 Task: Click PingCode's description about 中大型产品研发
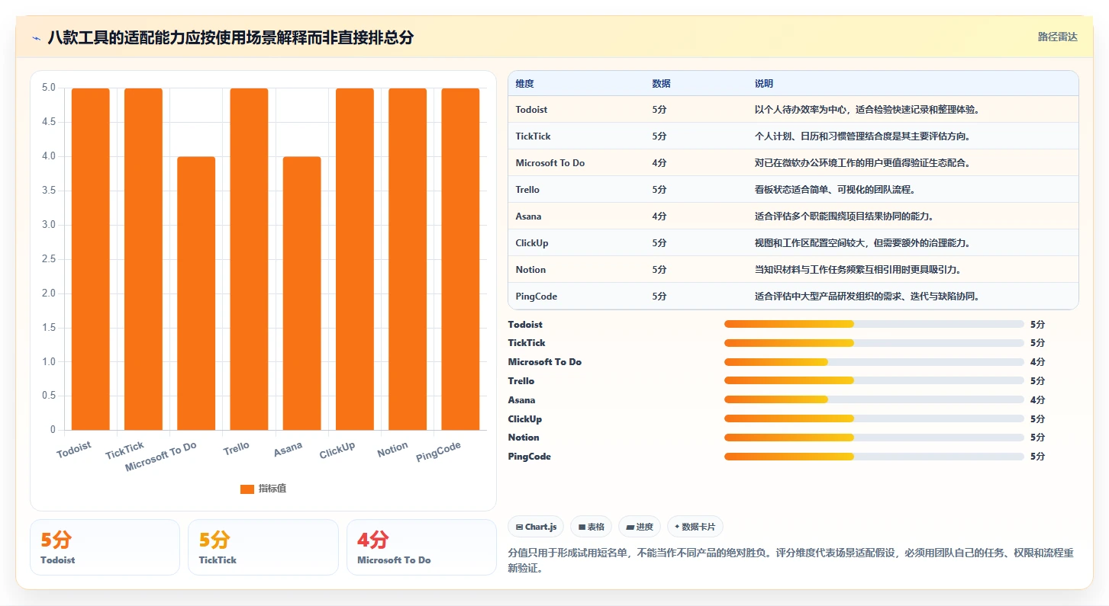(x=867, y=297)
